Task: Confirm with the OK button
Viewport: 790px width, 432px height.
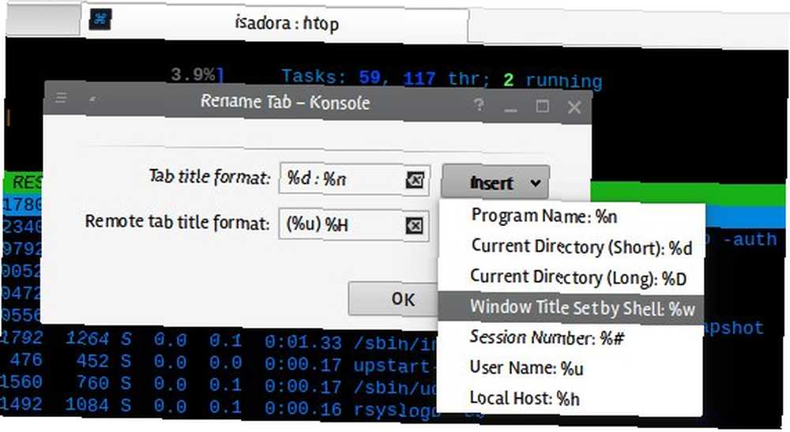Action: click(x=393, y=299)
